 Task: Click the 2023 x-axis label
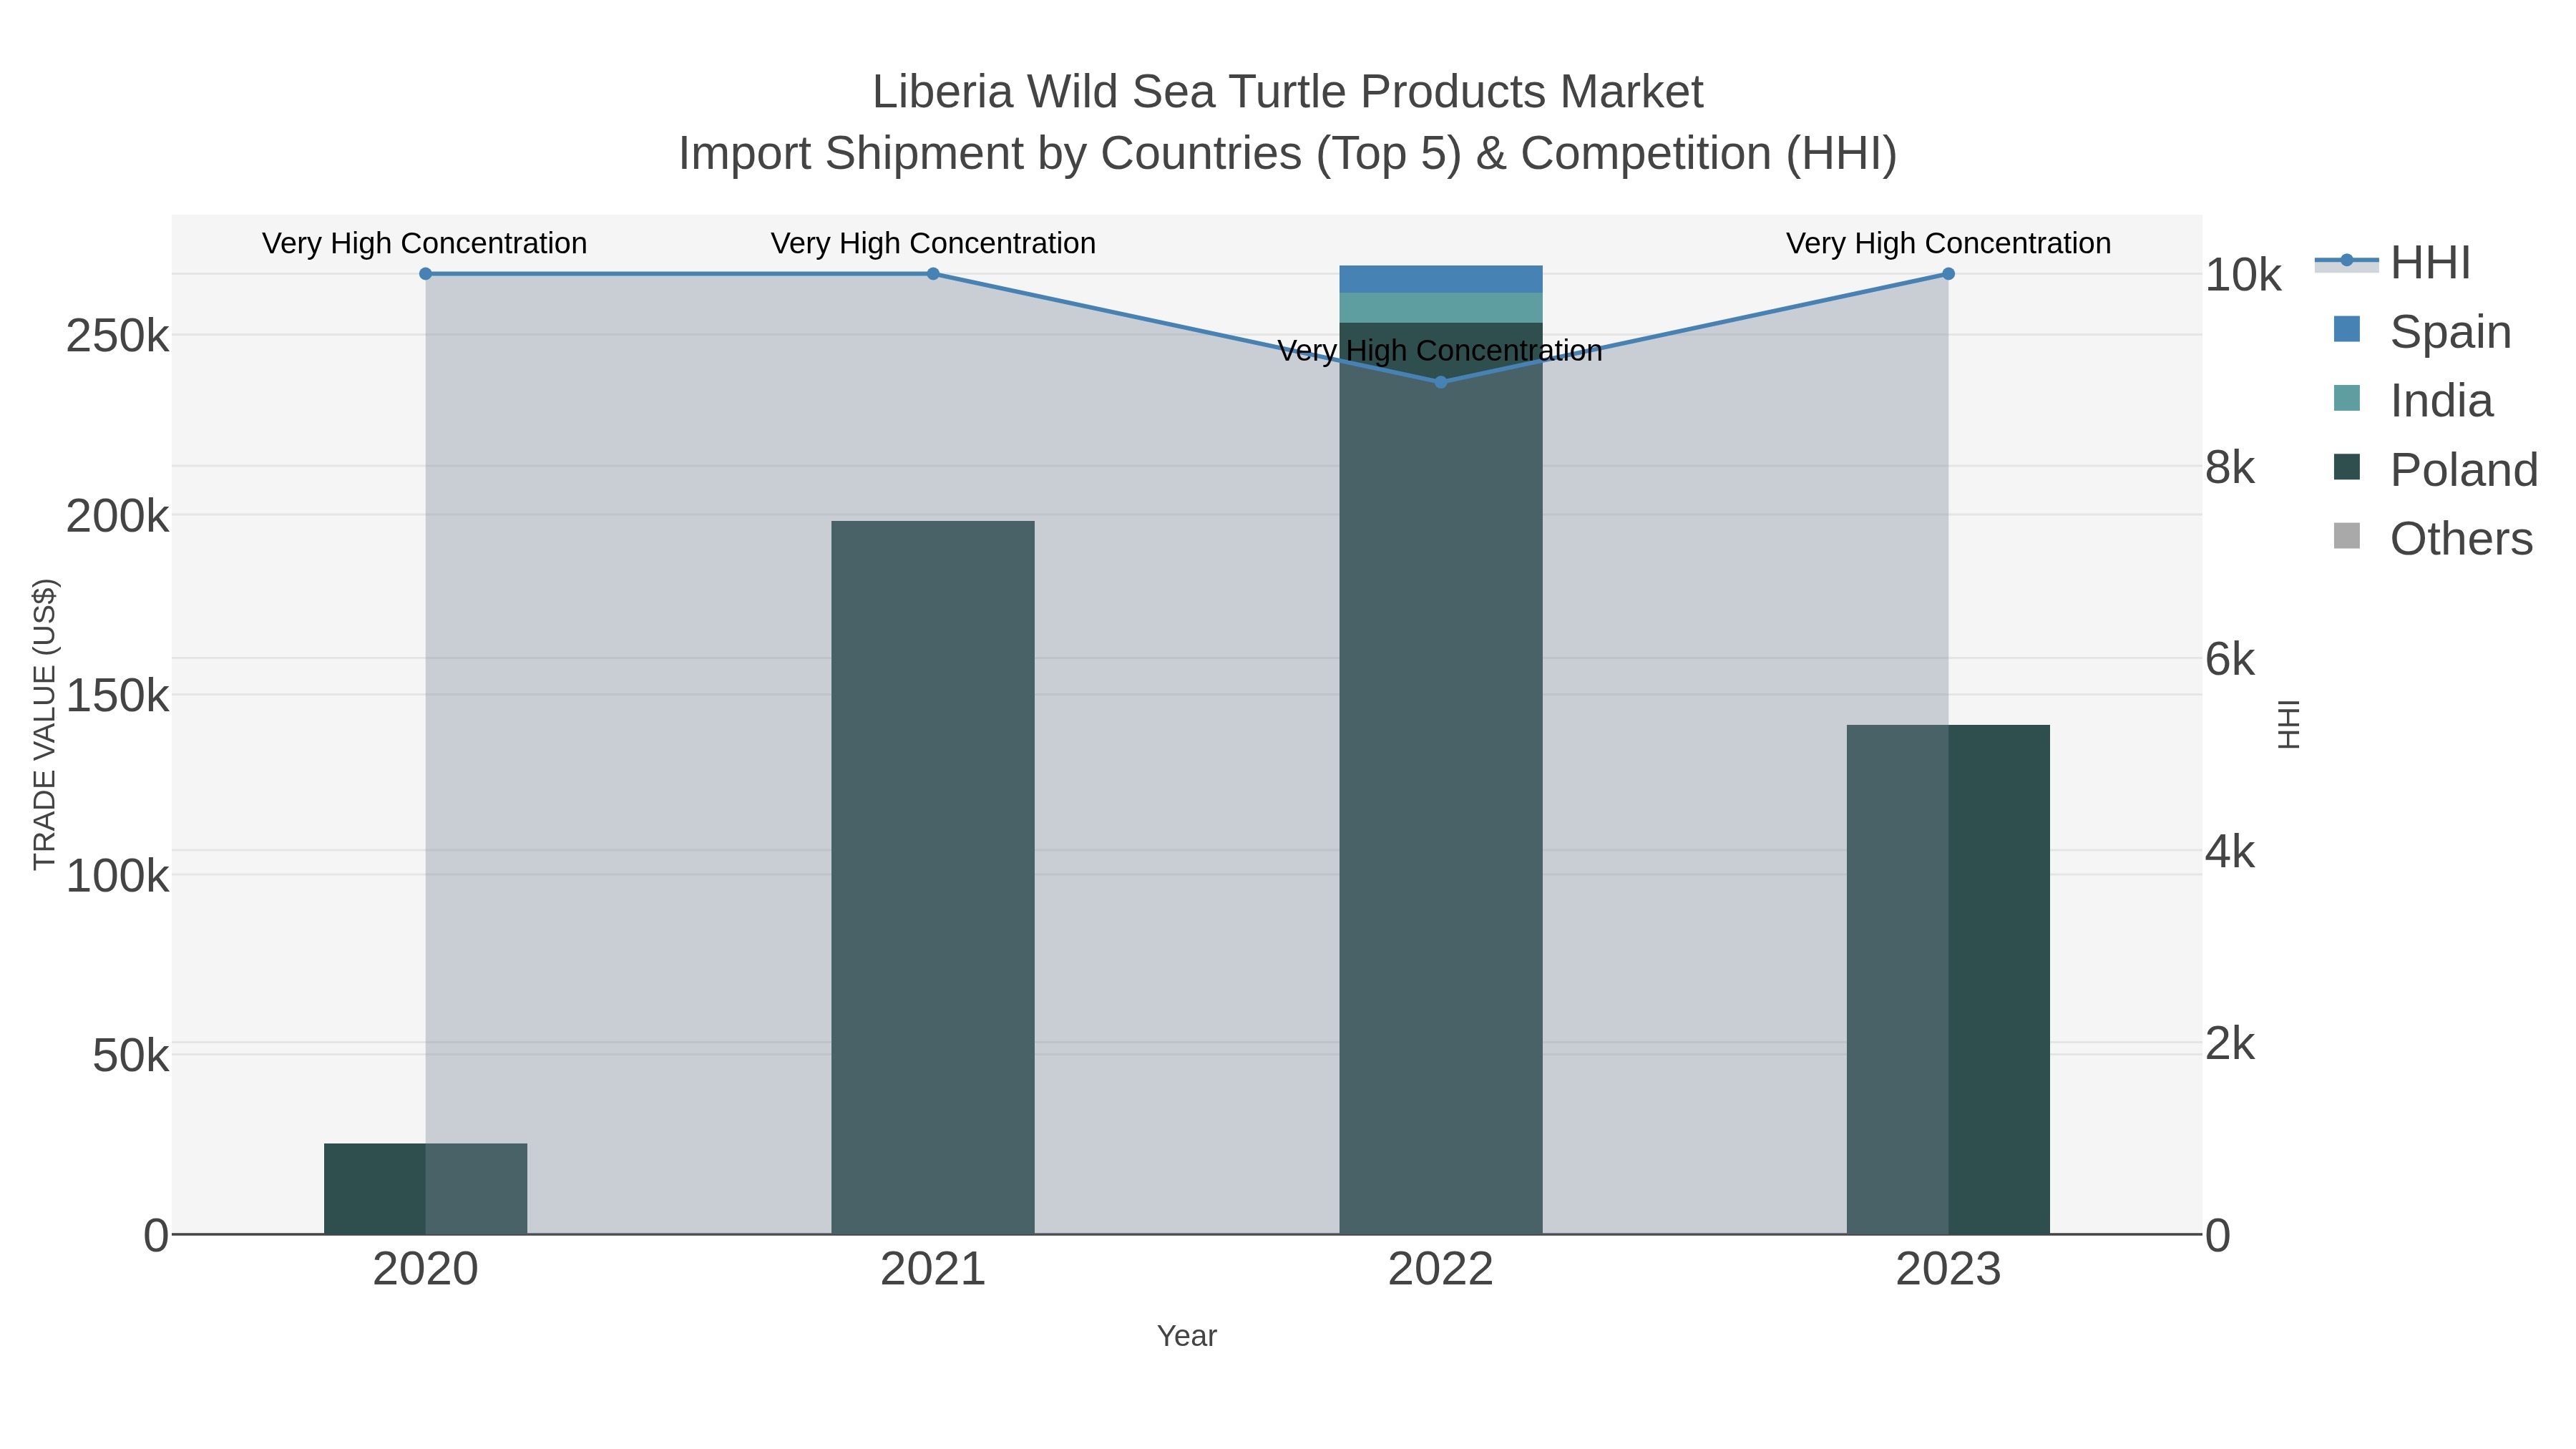(x=1948, y=1270)
